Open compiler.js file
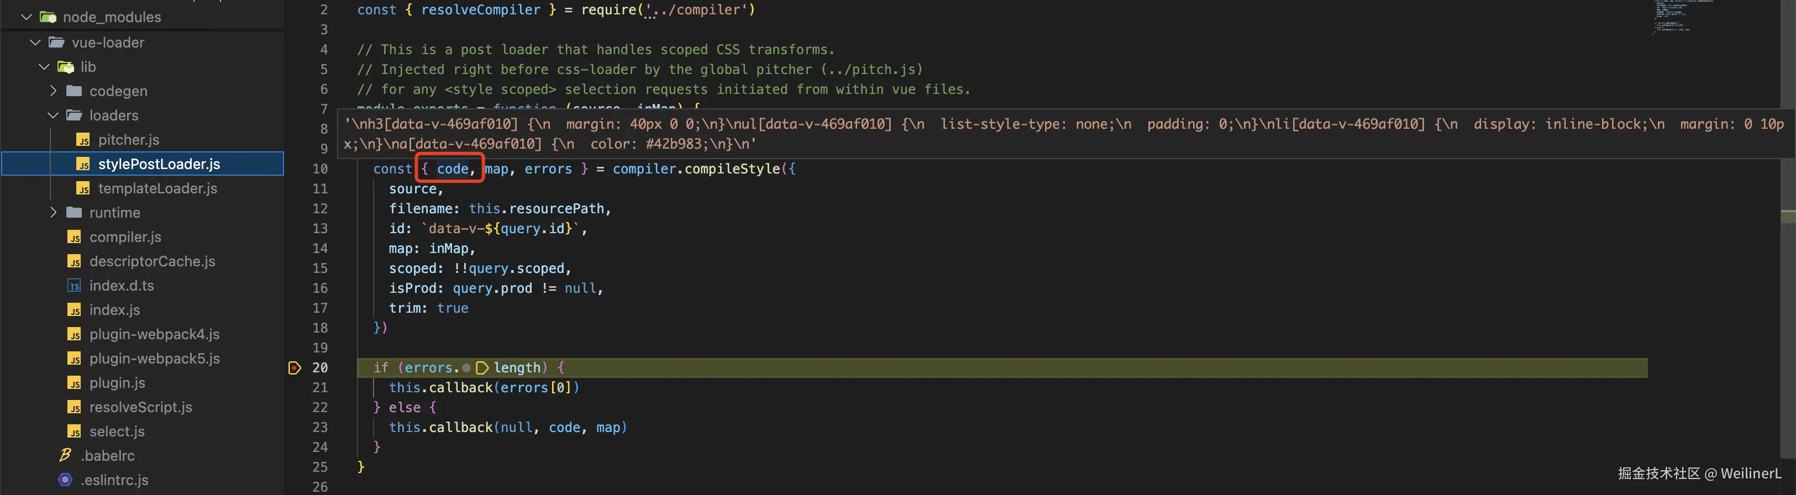Viewport: 1796px width, 495px height. click(x=125, y=237)
